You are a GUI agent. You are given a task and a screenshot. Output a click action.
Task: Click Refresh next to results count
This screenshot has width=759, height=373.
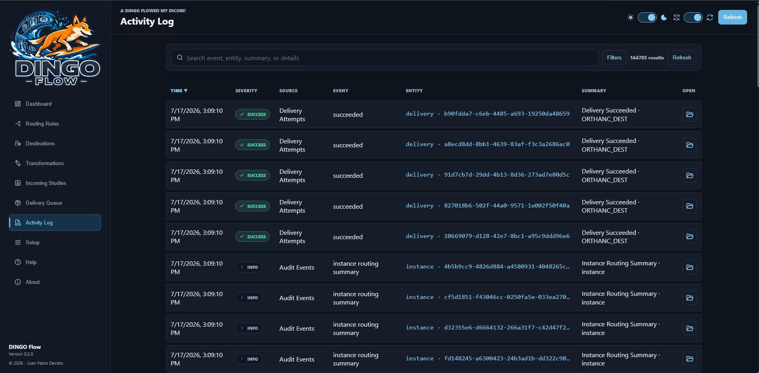coord(682,58)
